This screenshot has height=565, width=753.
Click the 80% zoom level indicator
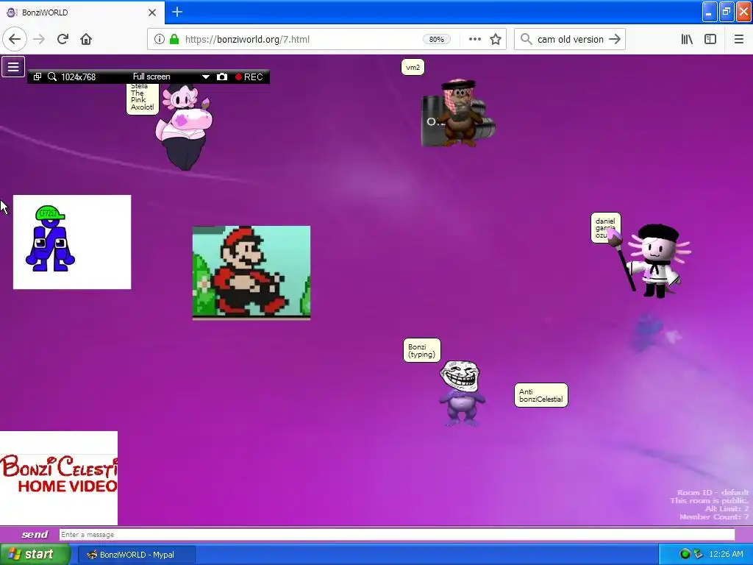pyautogui.click(x=437, y=40)
